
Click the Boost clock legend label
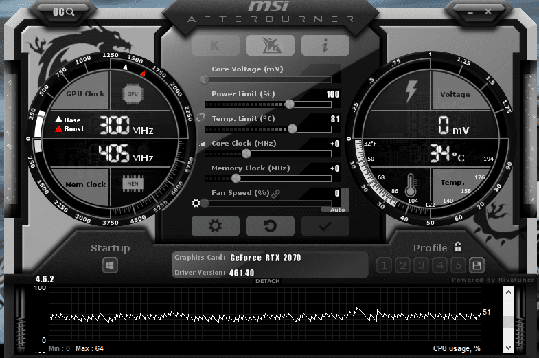tap(74, 128)
